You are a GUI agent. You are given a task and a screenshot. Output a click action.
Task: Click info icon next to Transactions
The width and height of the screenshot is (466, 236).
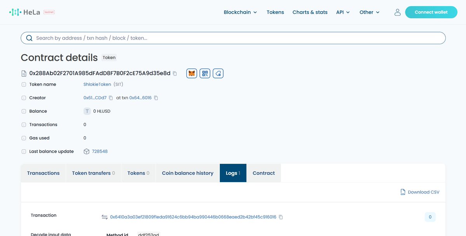pyautogui.click(x=24, y=125)
